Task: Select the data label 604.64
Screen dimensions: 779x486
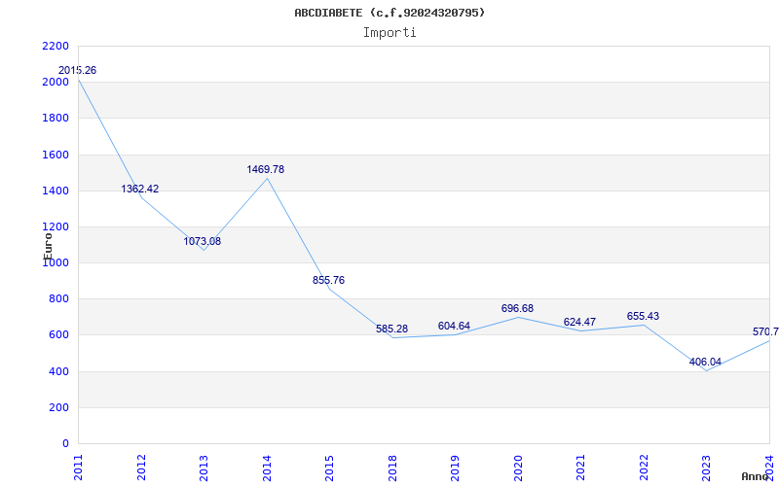Action: [x=454, y=326]
